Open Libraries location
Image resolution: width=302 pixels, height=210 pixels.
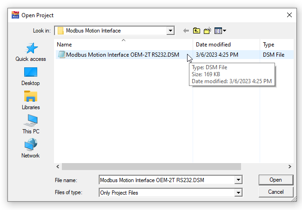coord(31,100)
